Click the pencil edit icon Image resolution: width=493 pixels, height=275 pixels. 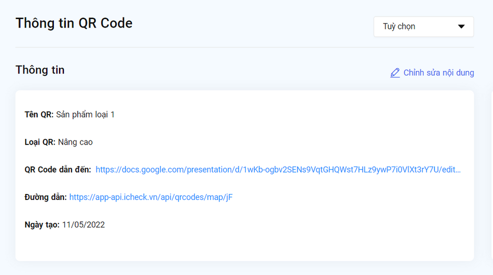click(395, 73)
